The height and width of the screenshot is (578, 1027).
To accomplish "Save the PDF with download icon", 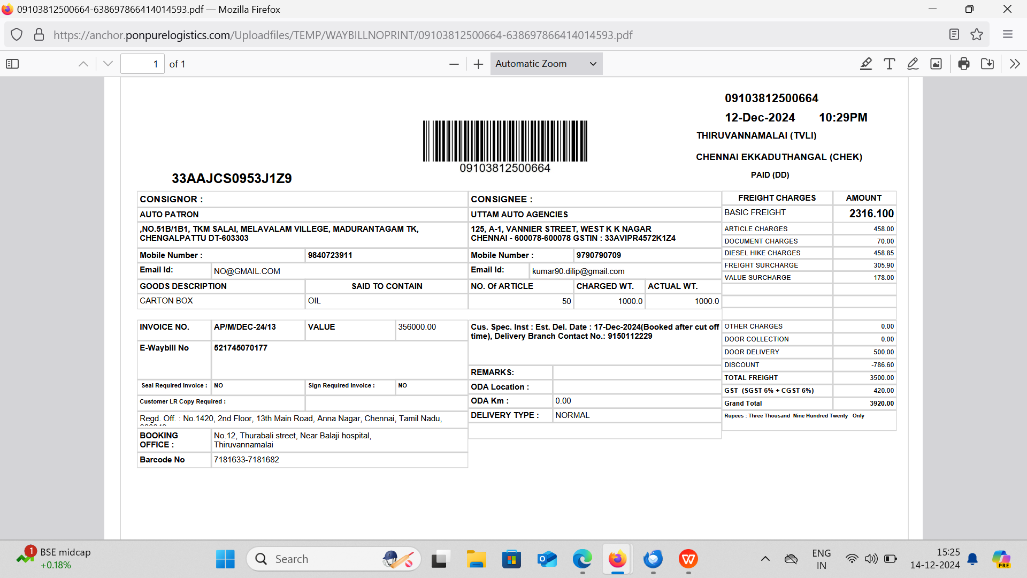I will coord(987,64).
